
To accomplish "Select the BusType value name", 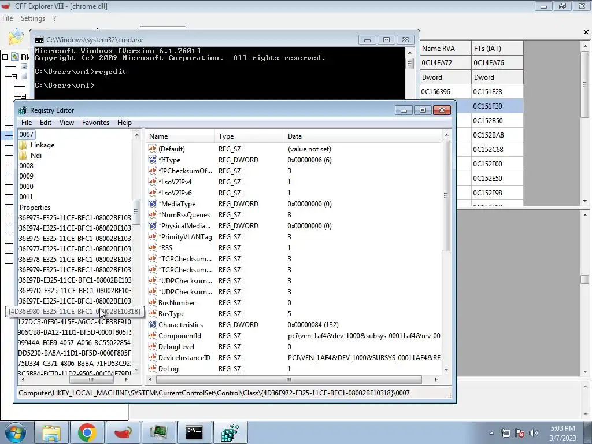I will pyautogui.click(x=171, y=314).
